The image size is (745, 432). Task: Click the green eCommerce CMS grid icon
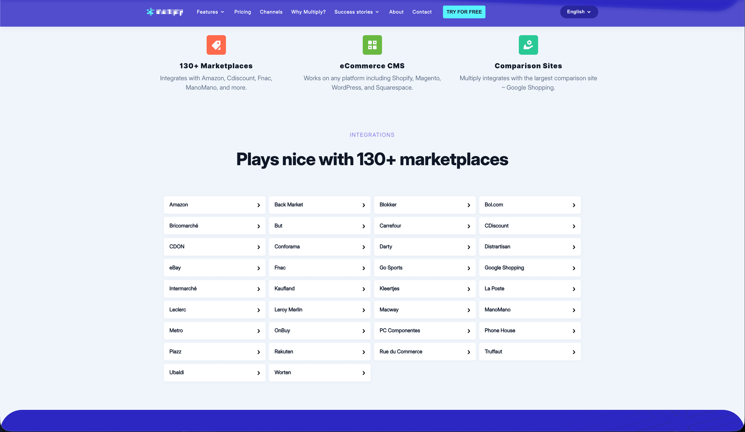pyautogui.click(x=372, y=45)
